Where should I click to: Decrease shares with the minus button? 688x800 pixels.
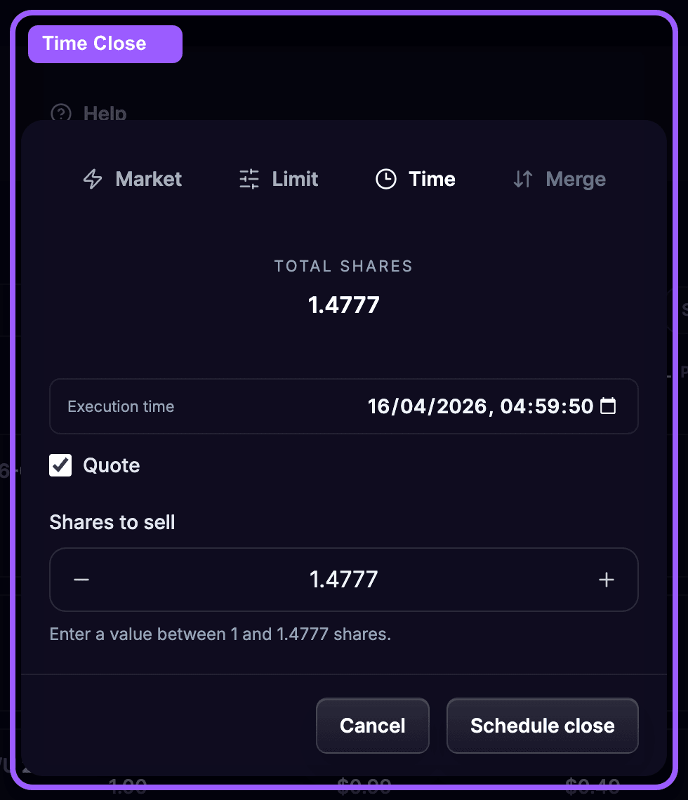(x=81, y=580)
